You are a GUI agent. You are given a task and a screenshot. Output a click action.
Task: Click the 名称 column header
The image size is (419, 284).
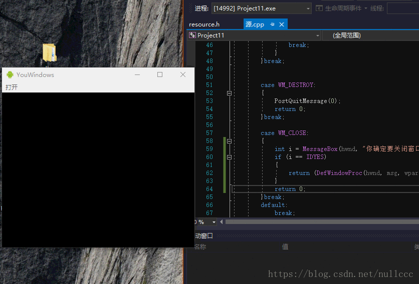tap(200, 246)
